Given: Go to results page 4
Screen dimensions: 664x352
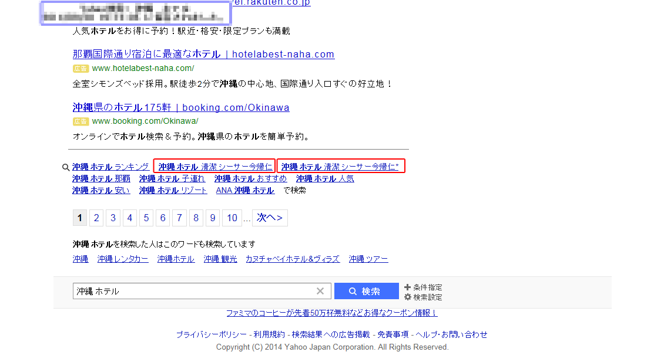Looking at the screenshot, I should (130, 218).
